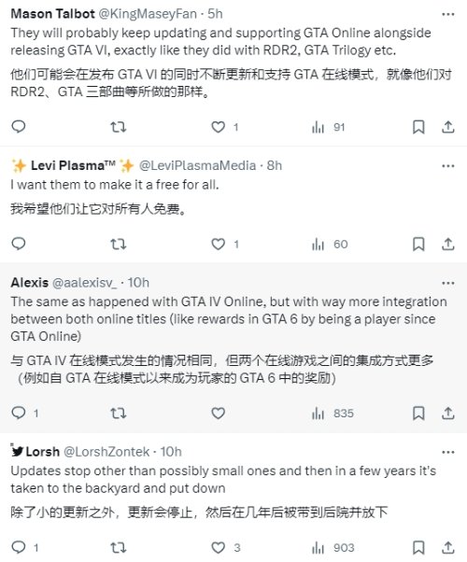Visit @LeviPlasmaMedia handle link

tap(198, 165)
